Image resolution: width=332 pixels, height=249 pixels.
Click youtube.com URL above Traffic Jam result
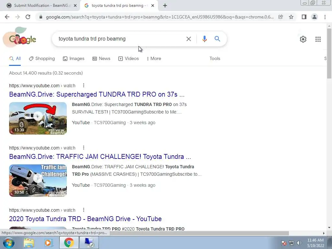tap(42, 148)
